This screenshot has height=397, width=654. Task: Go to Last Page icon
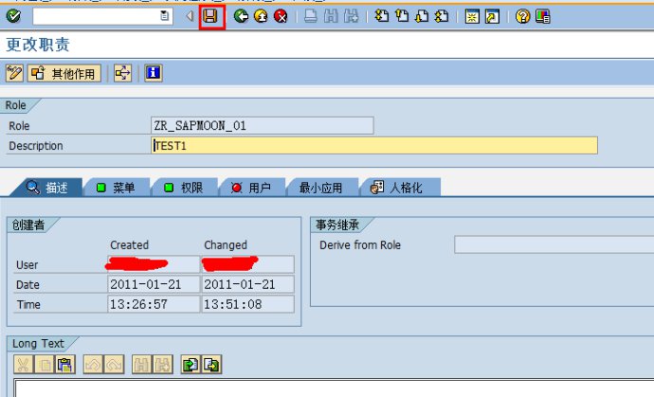tap(442, 16)
